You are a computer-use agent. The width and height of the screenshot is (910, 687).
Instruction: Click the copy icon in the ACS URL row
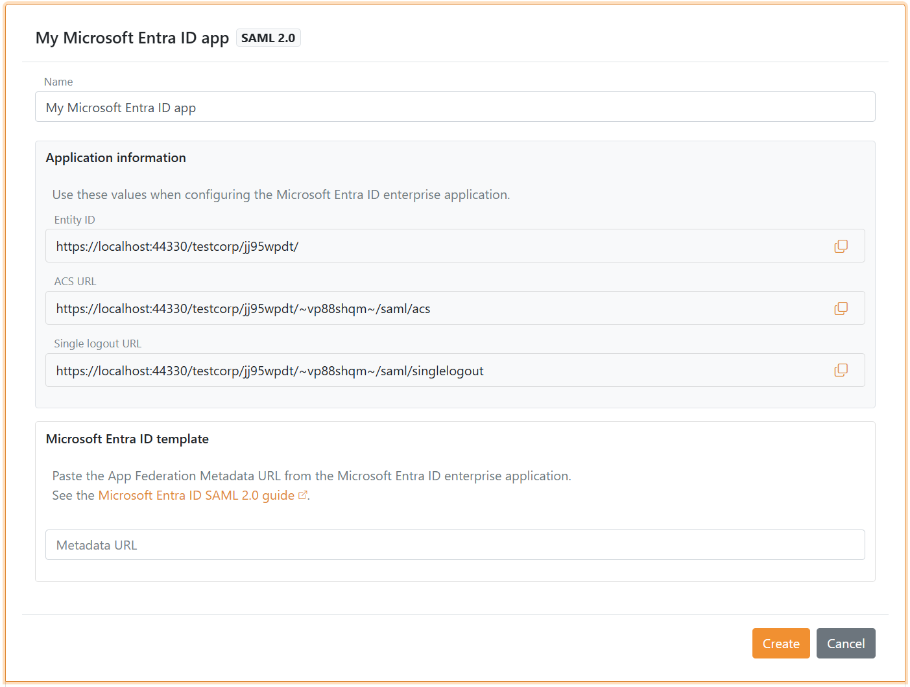point(841,308)
